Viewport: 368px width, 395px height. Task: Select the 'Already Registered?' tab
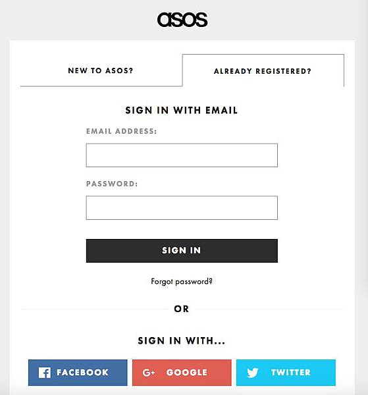coord(263,71)
